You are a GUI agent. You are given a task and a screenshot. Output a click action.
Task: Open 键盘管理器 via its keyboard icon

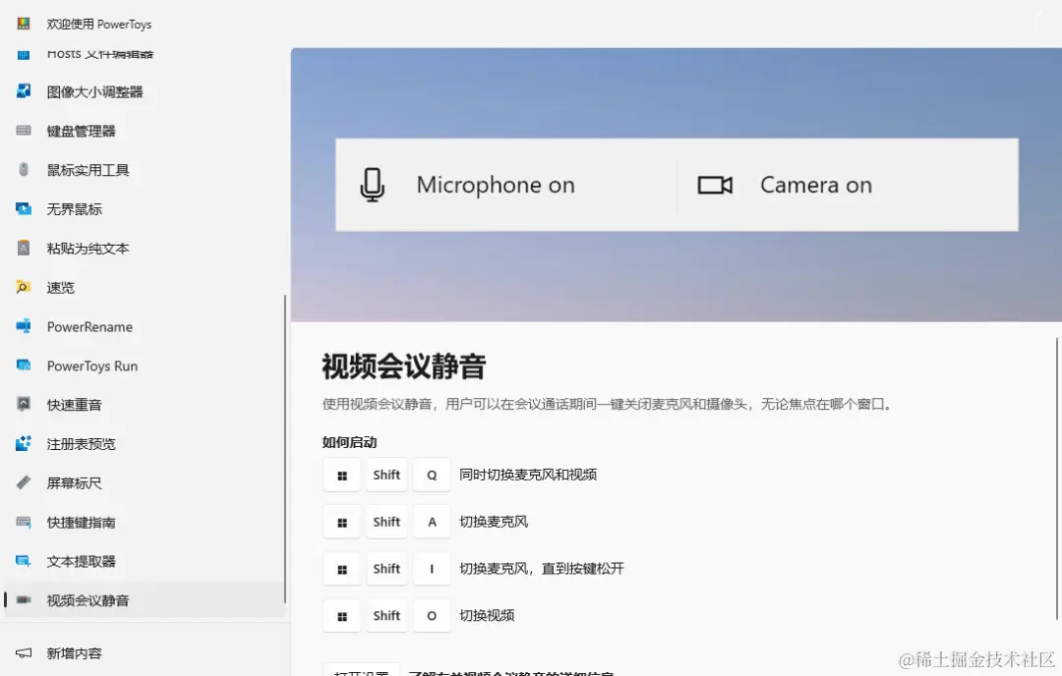(22, 131)
